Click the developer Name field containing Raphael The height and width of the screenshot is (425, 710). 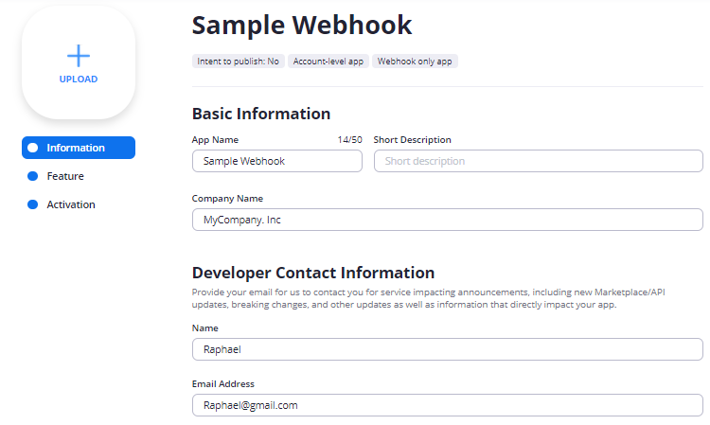click(447, 350)
